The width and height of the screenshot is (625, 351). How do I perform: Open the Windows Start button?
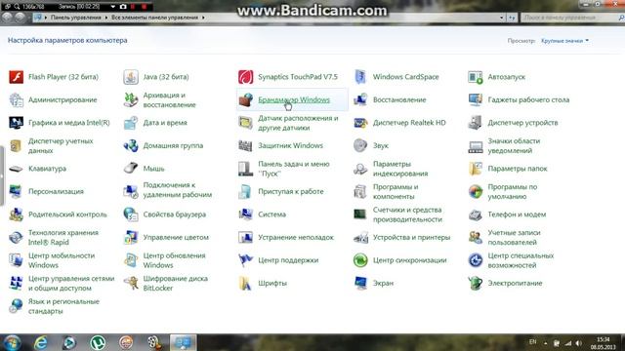pos(11,342)
